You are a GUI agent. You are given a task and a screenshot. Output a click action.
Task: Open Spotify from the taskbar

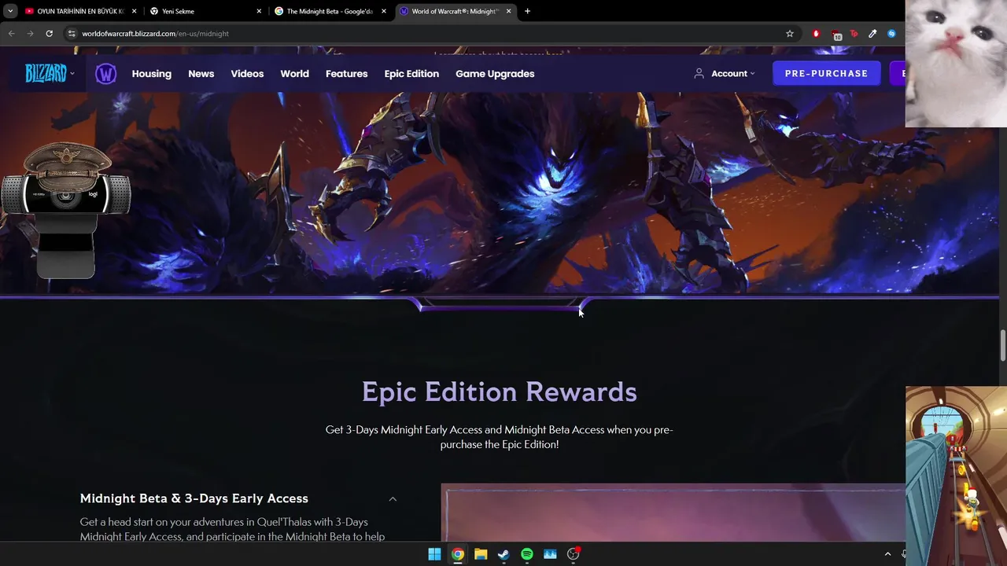click(x=527, y=554)
